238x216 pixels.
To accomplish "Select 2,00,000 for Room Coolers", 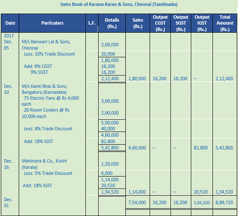I will coord(110,113).
